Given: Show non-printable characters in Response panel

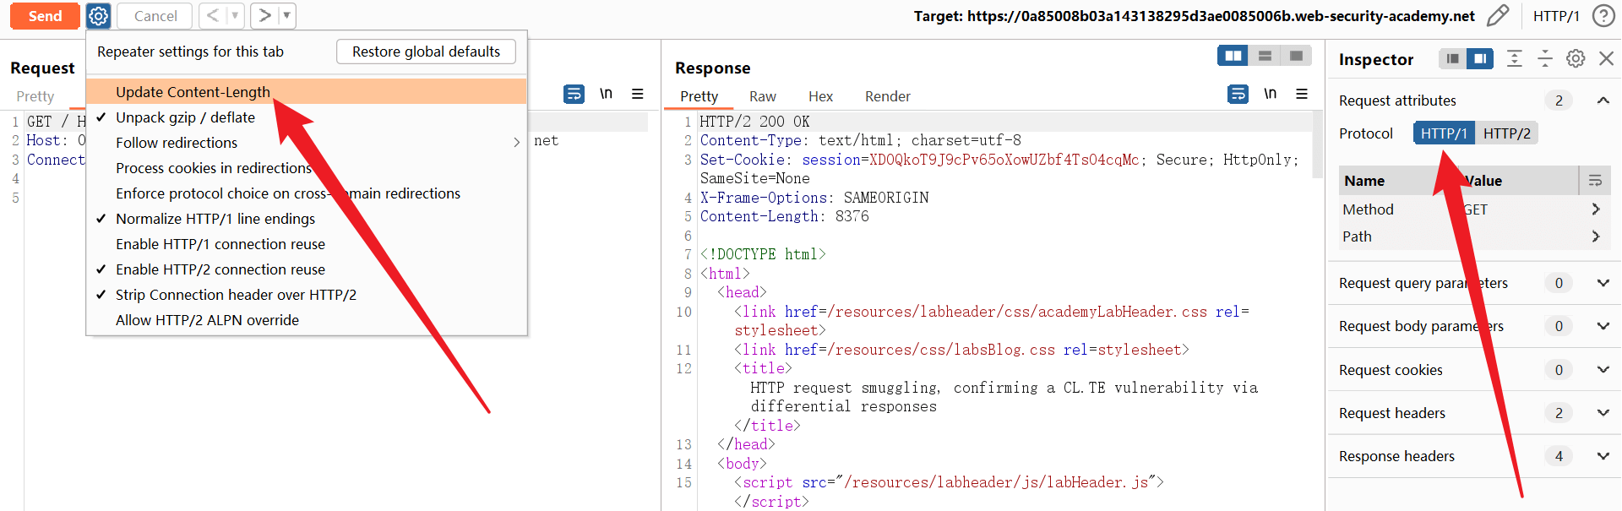Looking at the screenshot, I should (x=1270, y=94).
